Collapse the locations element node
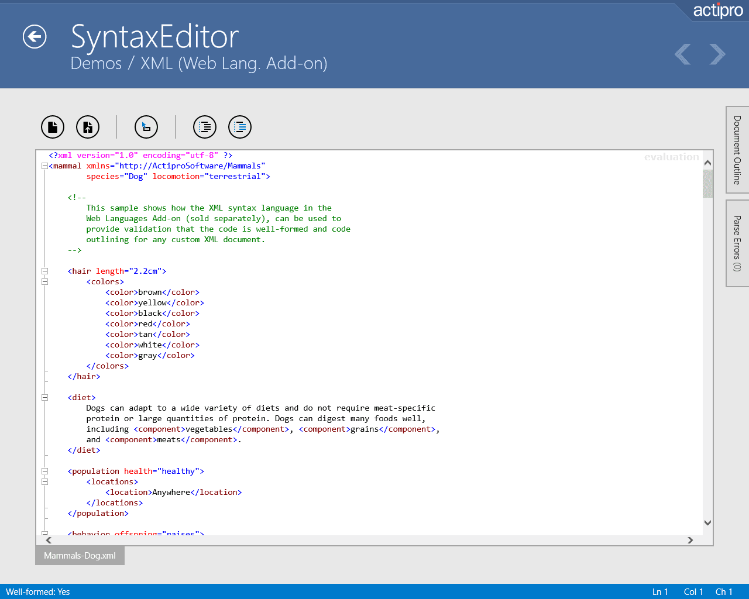Image resolution: width=749 pixels, height=599 pixels. (x=44, y=482)
